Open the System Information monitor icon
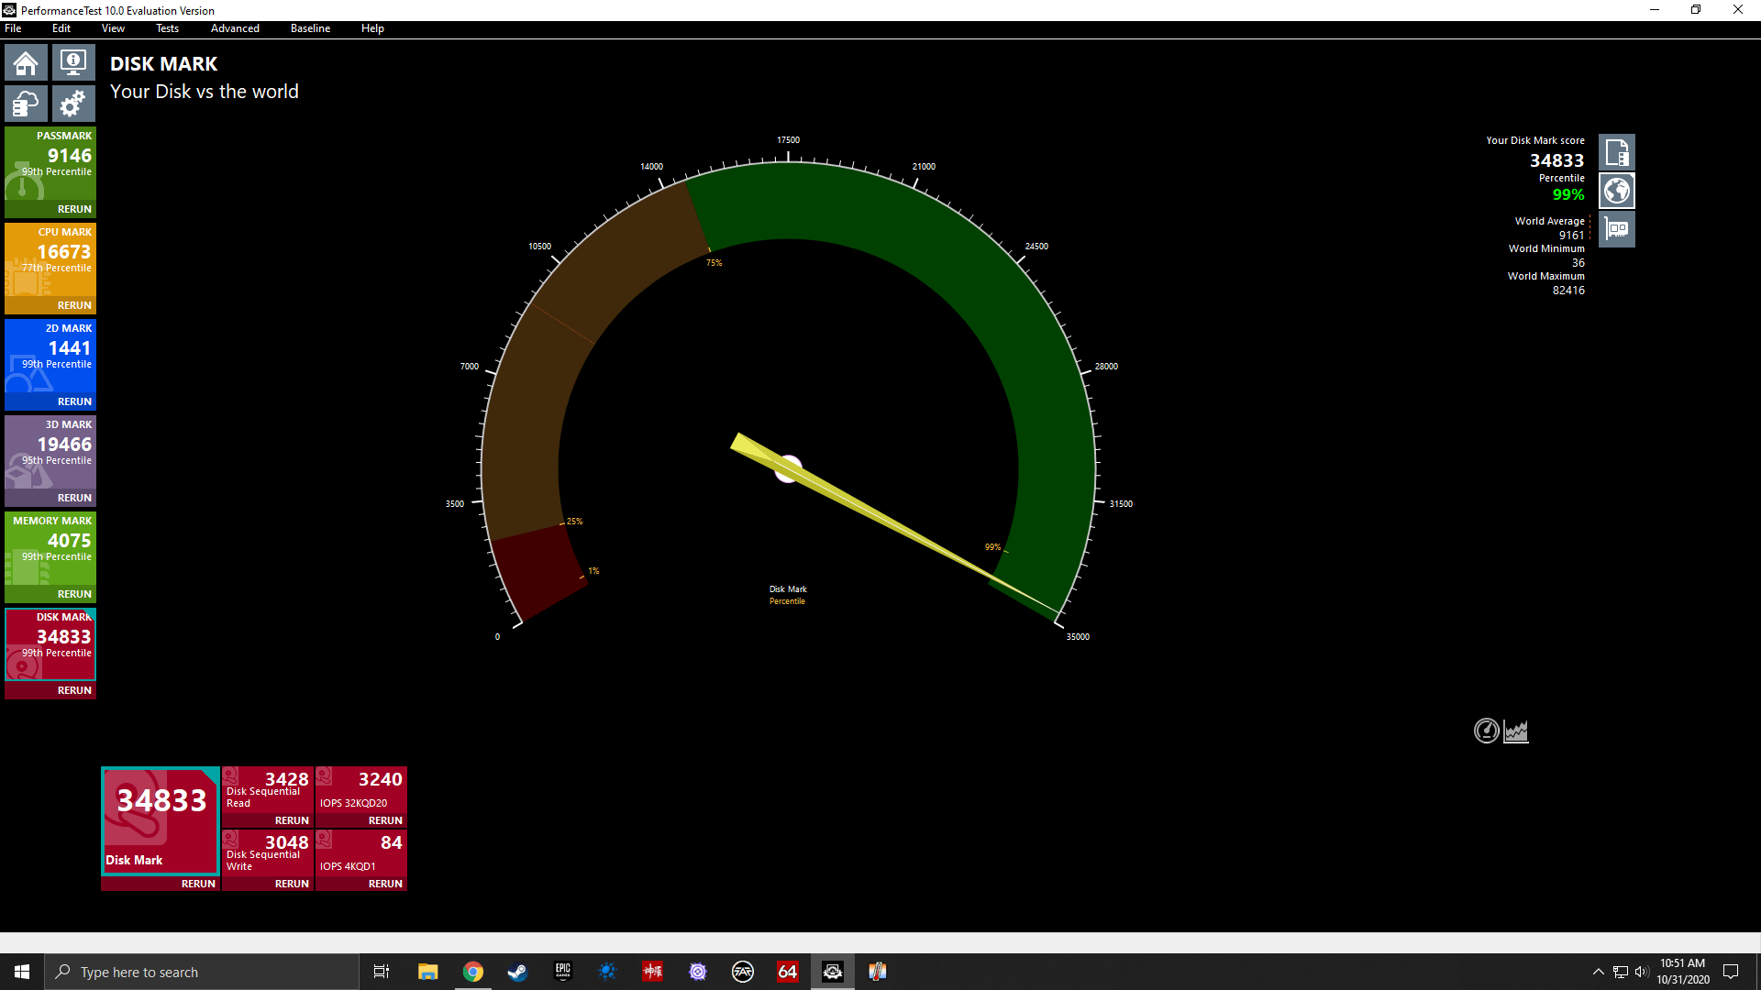This screenshot has width=1761, height=990. click(x=73, y=63)
